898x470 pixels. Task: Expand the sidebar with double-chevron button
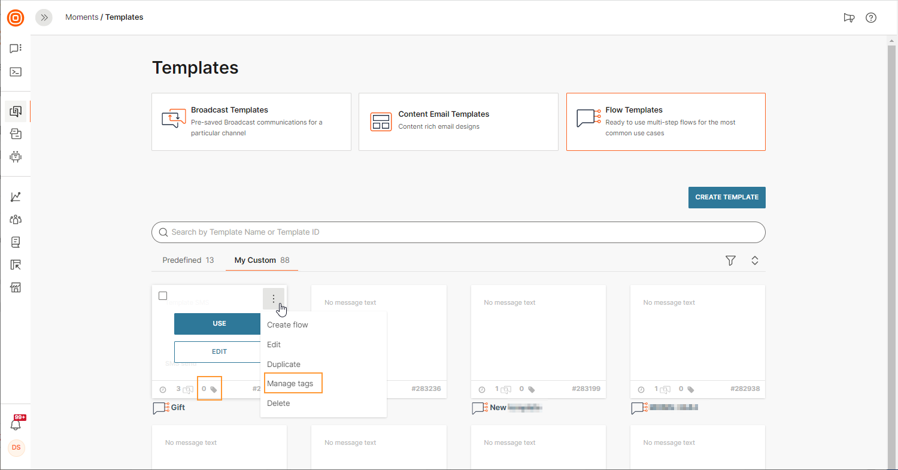44,17
